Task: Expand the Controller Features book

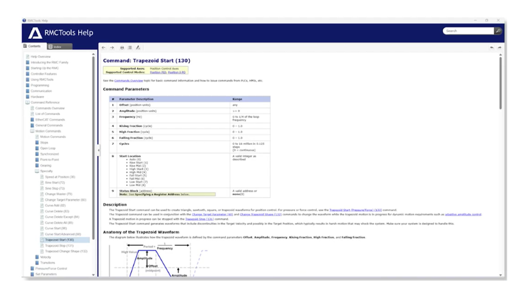Action: pyautogui.click(x=28, y=73)
